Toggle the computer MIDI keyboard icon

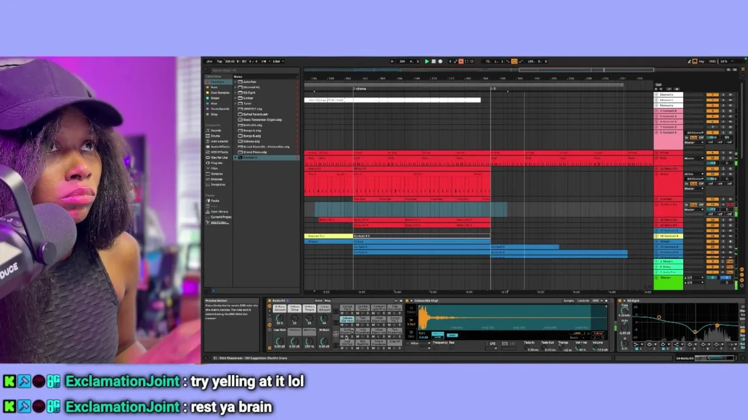click(x=694, y=61)
